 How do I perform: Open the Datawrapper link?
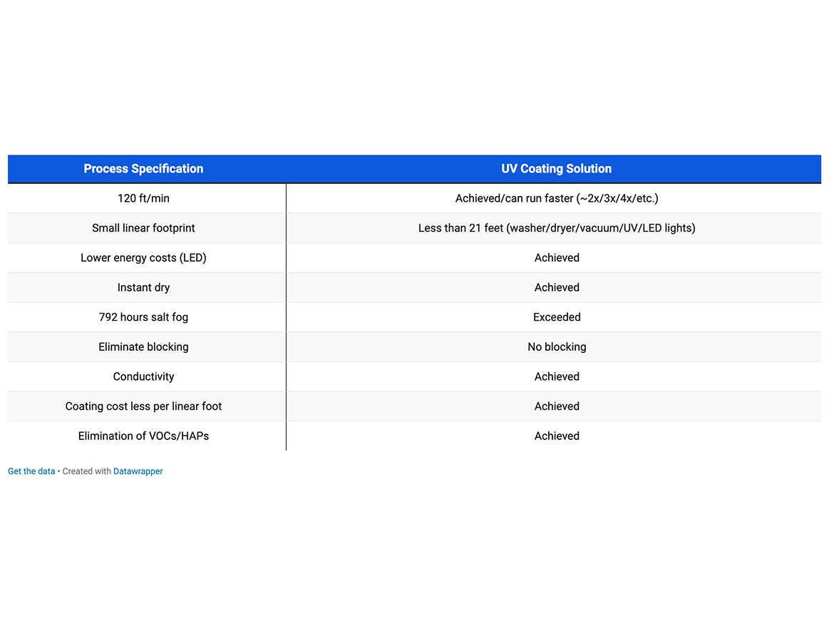click(138, 471)
